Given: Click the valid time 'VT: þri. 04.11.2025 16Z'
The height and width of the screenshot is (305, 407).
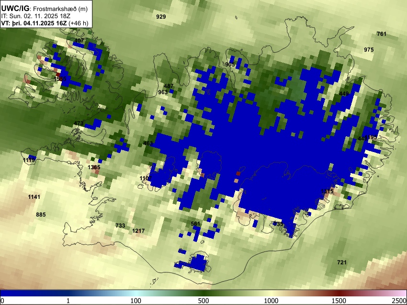Looking at the screenshot, I should tap(34, 23).
